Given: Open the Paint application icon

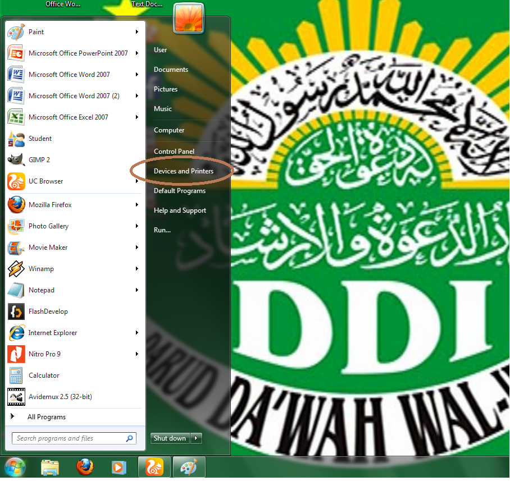Looking at the screenshot, I should pos(16,32).
